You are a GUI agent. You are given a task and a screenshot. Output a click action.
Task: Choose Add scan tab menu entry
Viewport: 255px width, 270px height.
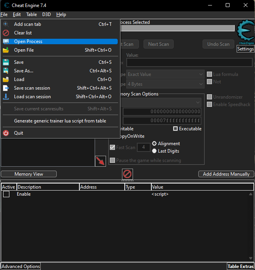[60, 24]
